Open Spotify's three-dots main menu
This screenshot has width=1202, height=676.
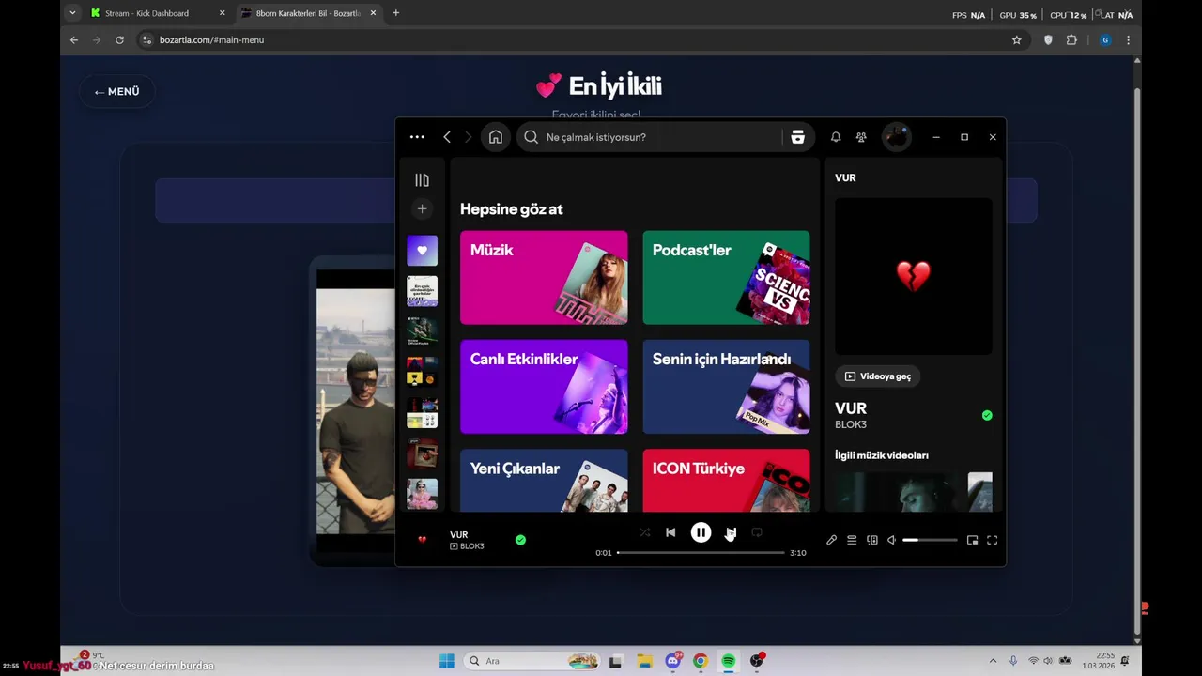point(417,137)
